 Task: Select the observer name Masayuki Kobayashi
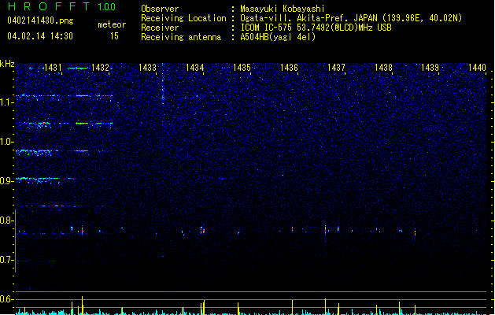(283, 9)
